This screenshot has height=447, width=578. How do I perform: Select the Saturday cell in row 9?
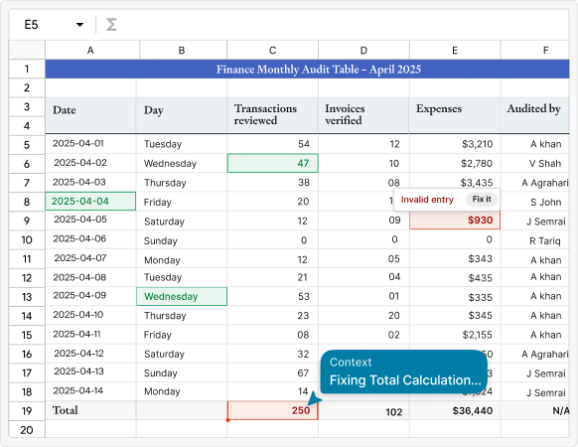point(182,221)
